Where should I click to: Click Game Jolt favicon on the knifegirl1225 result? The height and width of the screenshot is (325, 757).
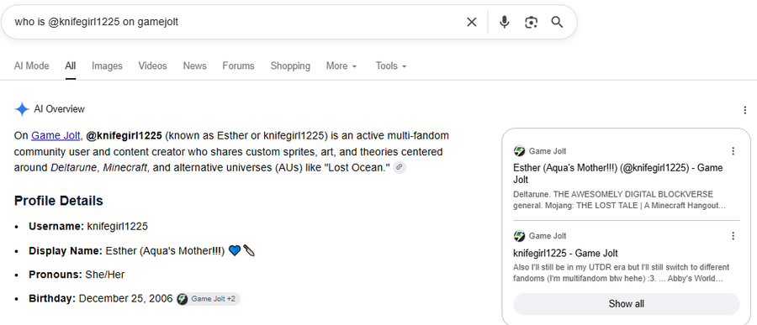519,236
